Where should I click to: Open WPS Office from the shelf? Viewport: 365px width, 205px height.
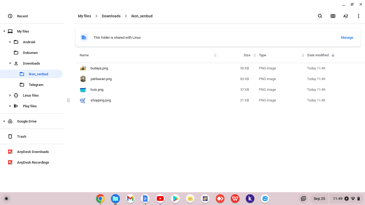(x=235, y=199)
